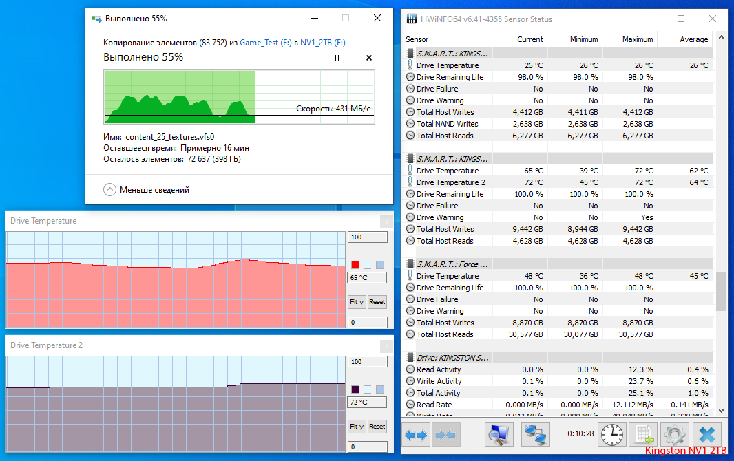The image size is (734, 461).
Task: Select the S.M.A.R.T.: Force ... group row
Action: (x=557, y=264)
